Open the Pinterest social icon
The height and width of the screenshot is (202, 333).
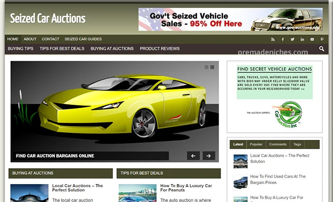tap(322, 39)
